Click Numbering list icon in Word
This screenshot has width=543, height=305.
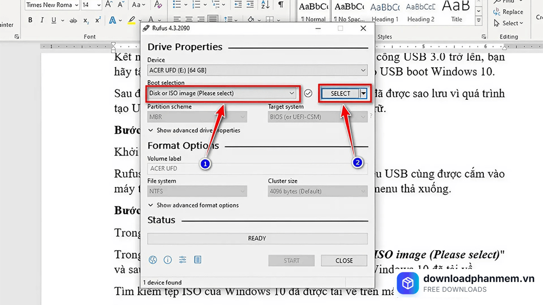pyautogui.click(x=196, y=5)
